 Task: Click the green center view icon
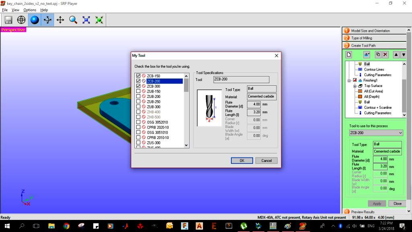pos(99,20)
